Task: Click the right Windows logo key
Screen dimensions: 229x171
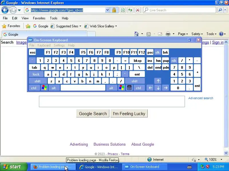Action: (x=121, y=88)
